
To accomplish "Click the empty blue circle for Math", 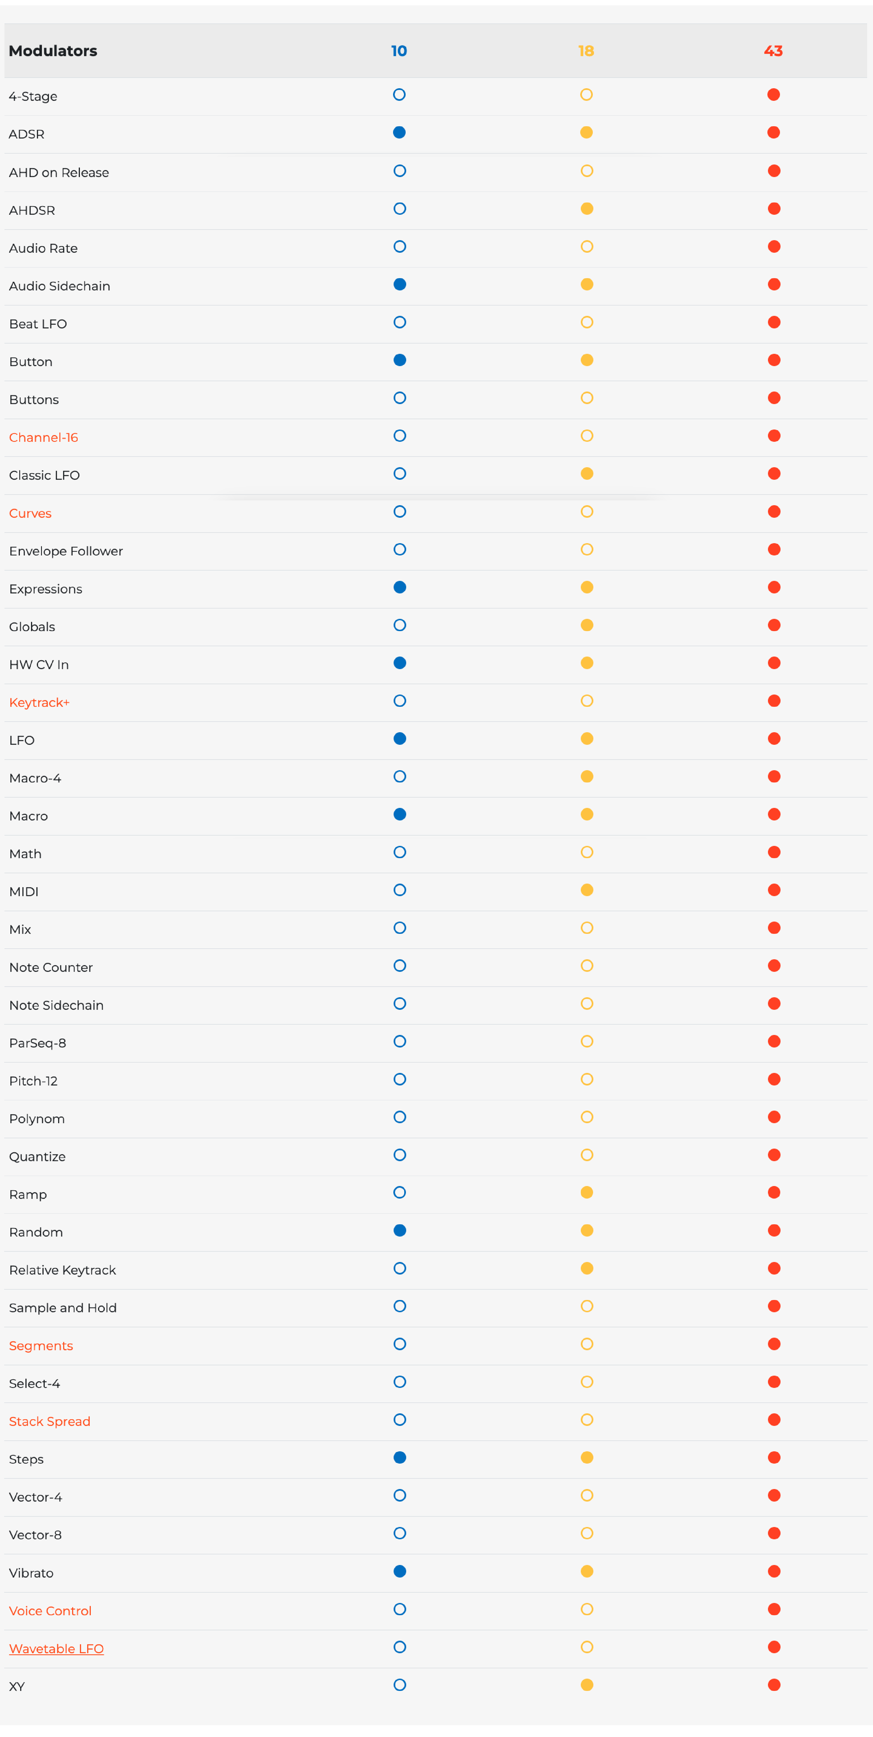I will click(399, 852).
